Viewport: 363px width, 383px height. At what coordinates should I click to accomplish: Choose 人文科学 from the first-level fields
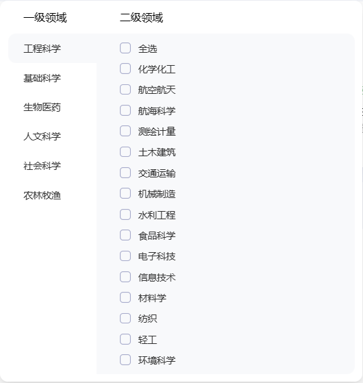[42, 136]
